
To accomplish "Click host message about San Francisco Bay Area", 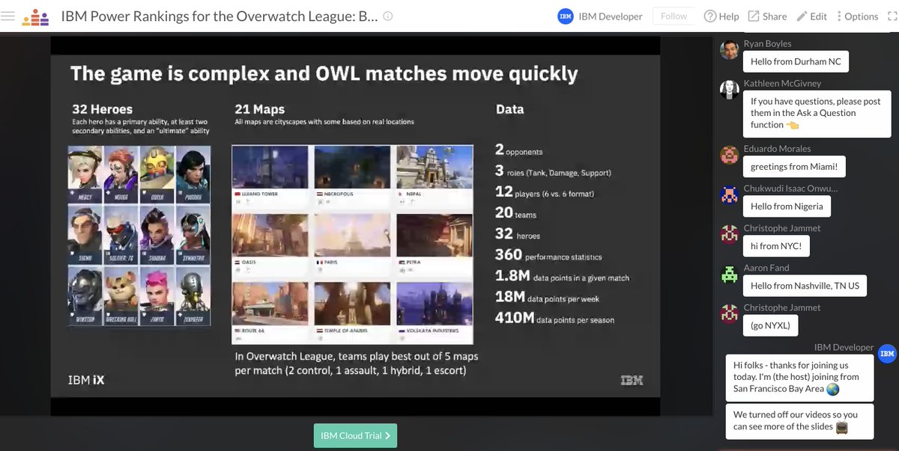I will (799, 377).
